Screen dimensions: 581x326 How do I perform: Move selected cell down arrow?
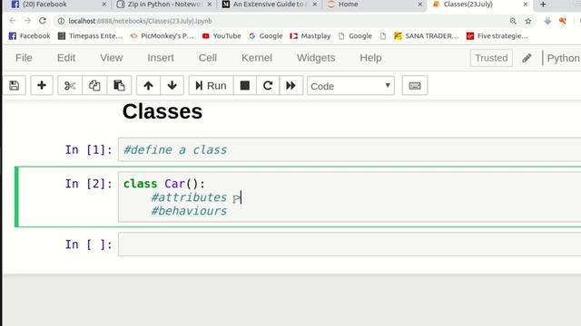[172, 86]
